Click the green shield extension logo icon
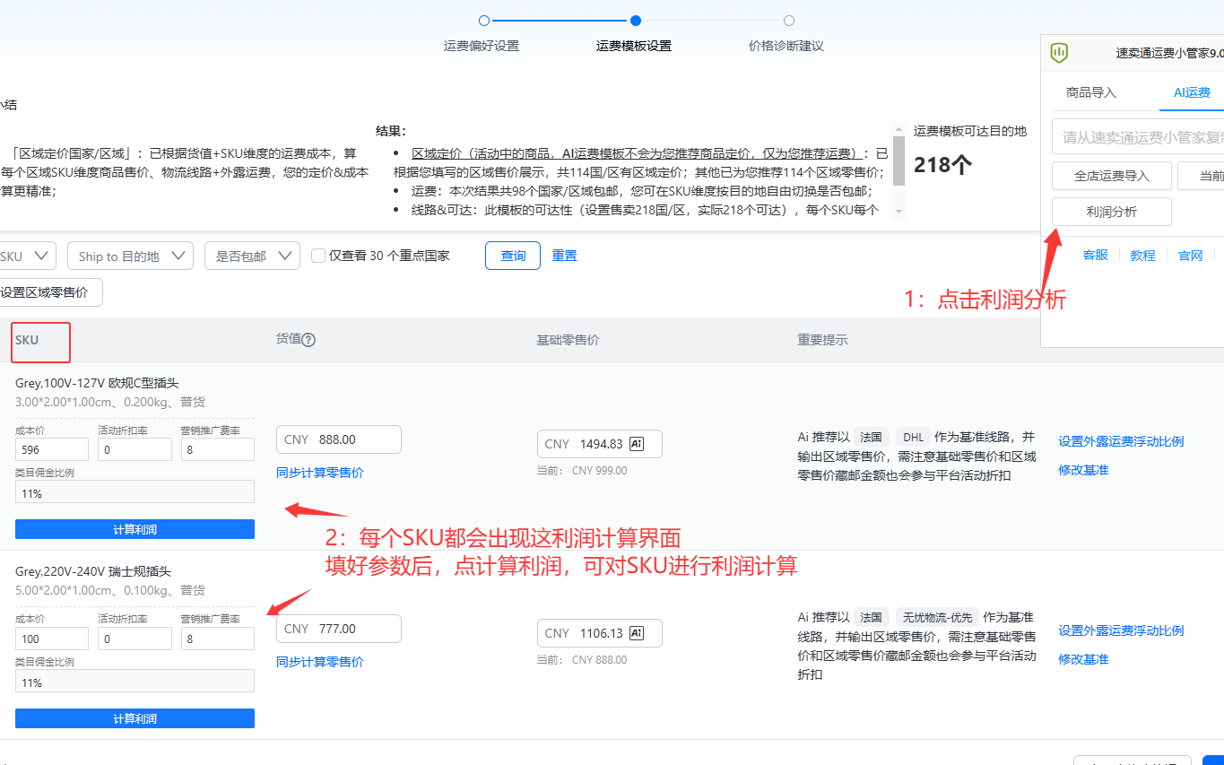This screenshot has height=765, width=1224. 1059,53
